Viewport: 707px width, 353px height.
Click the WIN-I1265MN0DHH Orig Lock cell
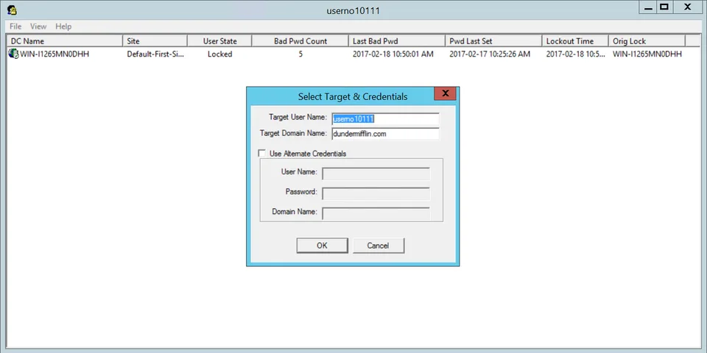(x=647, y=54)
